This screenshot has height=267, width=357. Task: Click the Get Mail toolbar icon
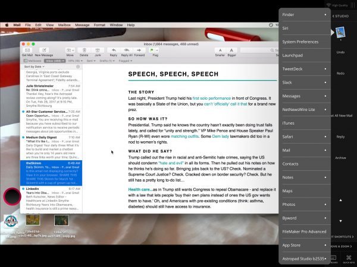tap(27, 50)
